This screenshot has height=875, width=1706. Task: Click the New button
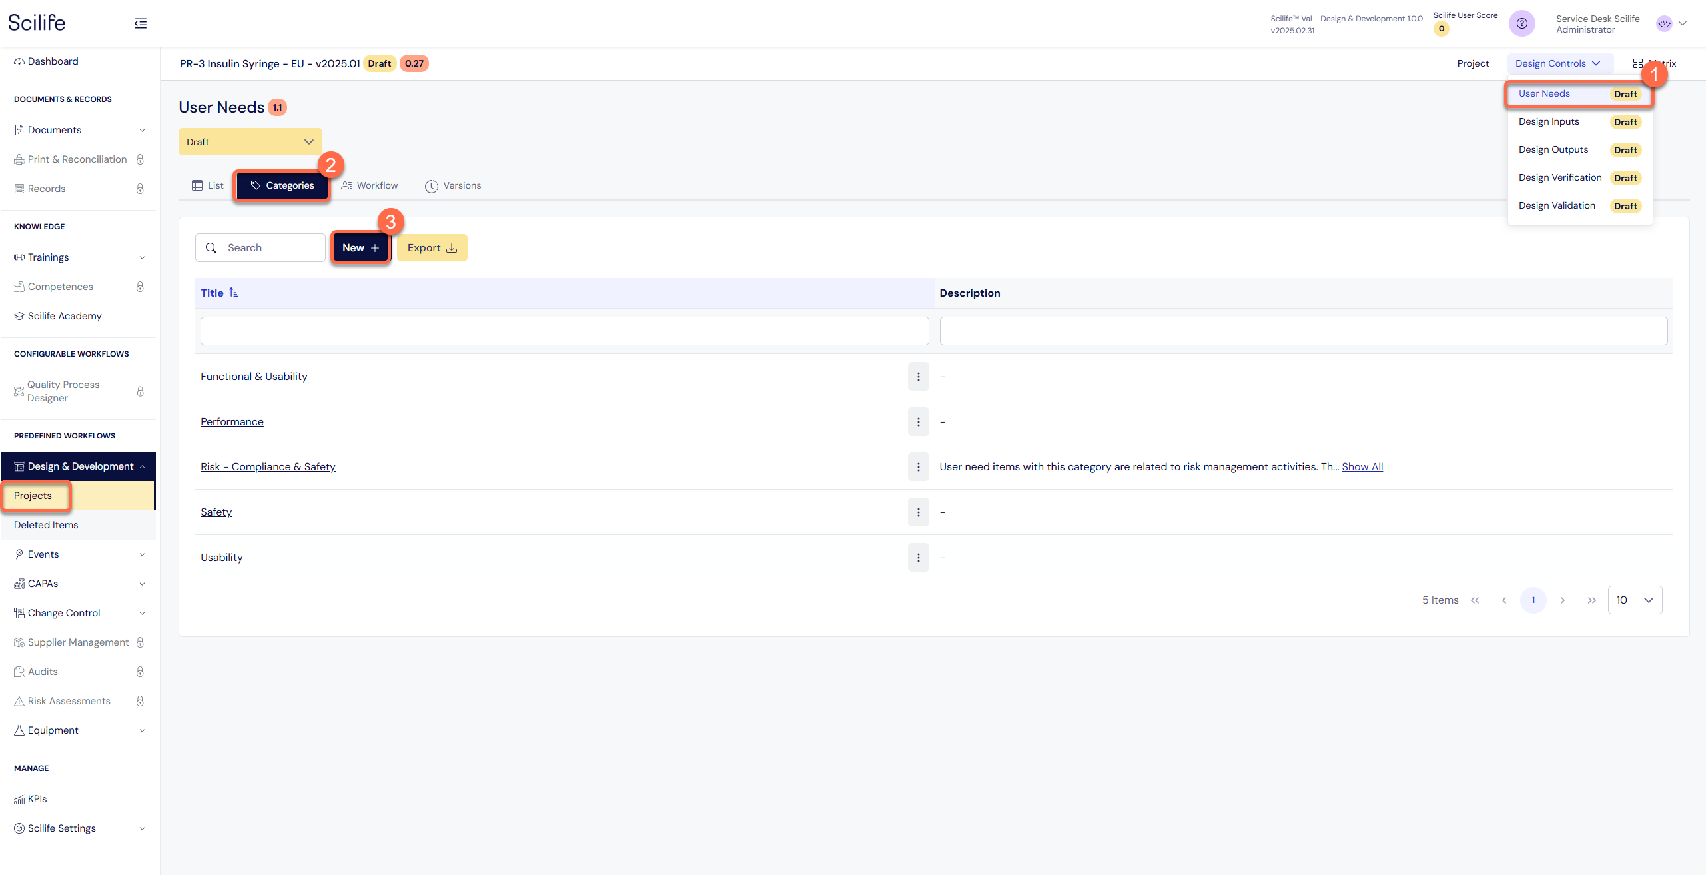[360, 248]
